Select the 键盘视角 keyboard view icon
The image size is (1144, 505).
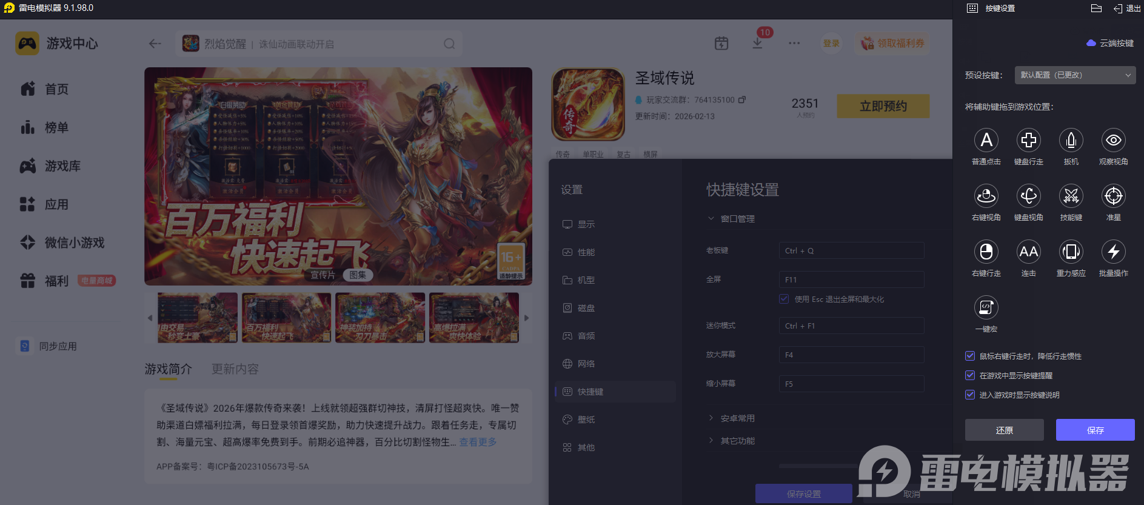click(x=1029, y=196)
